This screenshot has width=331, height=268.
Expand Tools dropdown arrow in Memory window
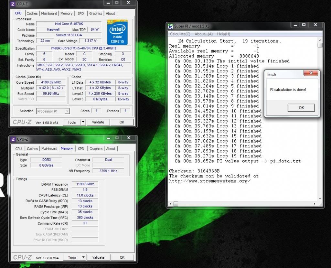(83, 257)
